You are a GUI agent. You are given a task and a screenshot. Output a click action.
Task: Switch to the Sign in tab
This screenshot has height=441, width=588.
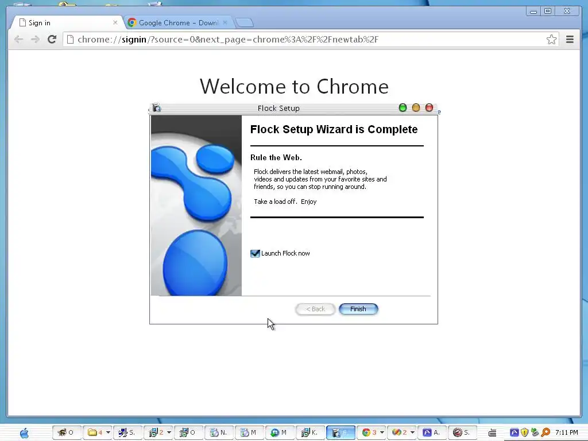click(x=68, y=22)
